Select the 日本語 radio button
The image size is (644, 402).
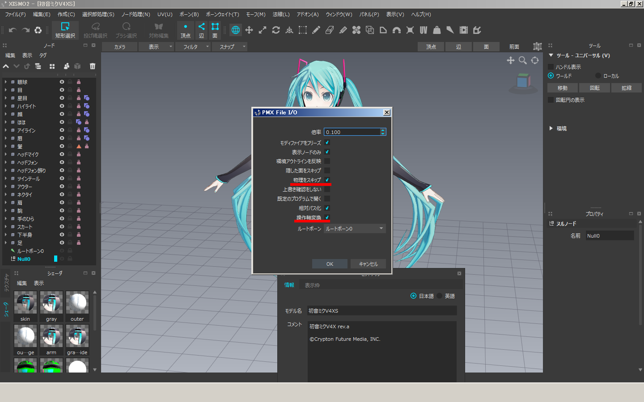(x=413, y=296)
